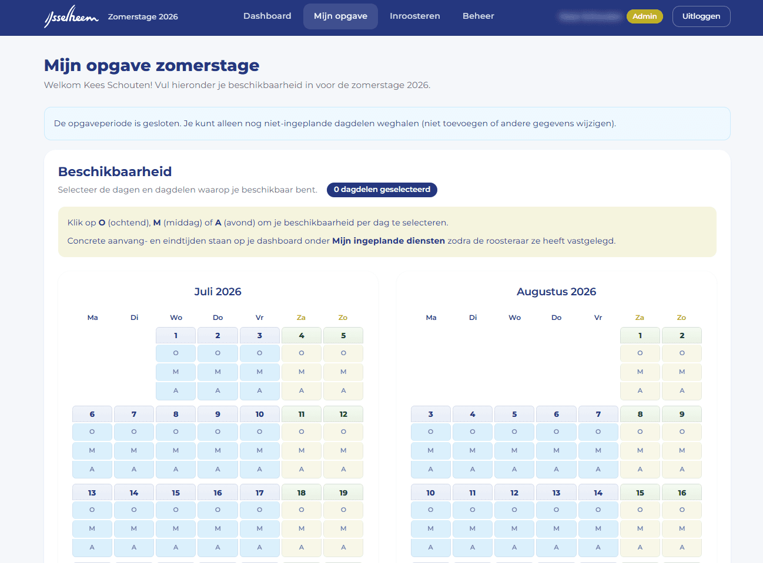
Task: Toggle ochtend (O) for 1 juli
Action: point(176,353)
